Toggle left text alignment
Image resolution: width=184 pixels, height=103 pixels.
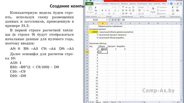[x=123, y=11]
